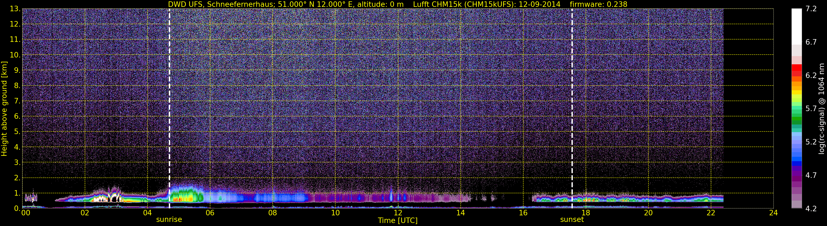Click the white dashed sunrise marker line
The height and width of the screenshot is (226, 827).
[169, 109]
